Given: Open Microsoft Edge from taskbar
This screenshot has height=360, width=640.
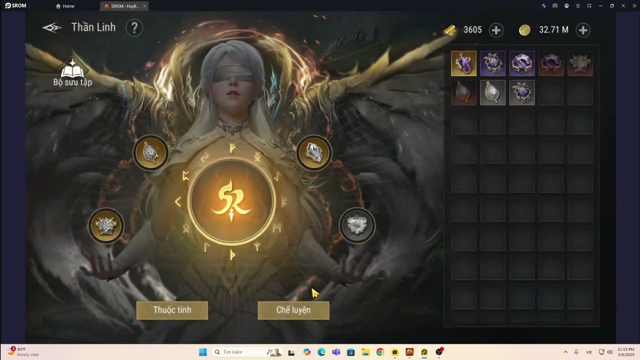Looking at the screenshot, I should 321,352.
